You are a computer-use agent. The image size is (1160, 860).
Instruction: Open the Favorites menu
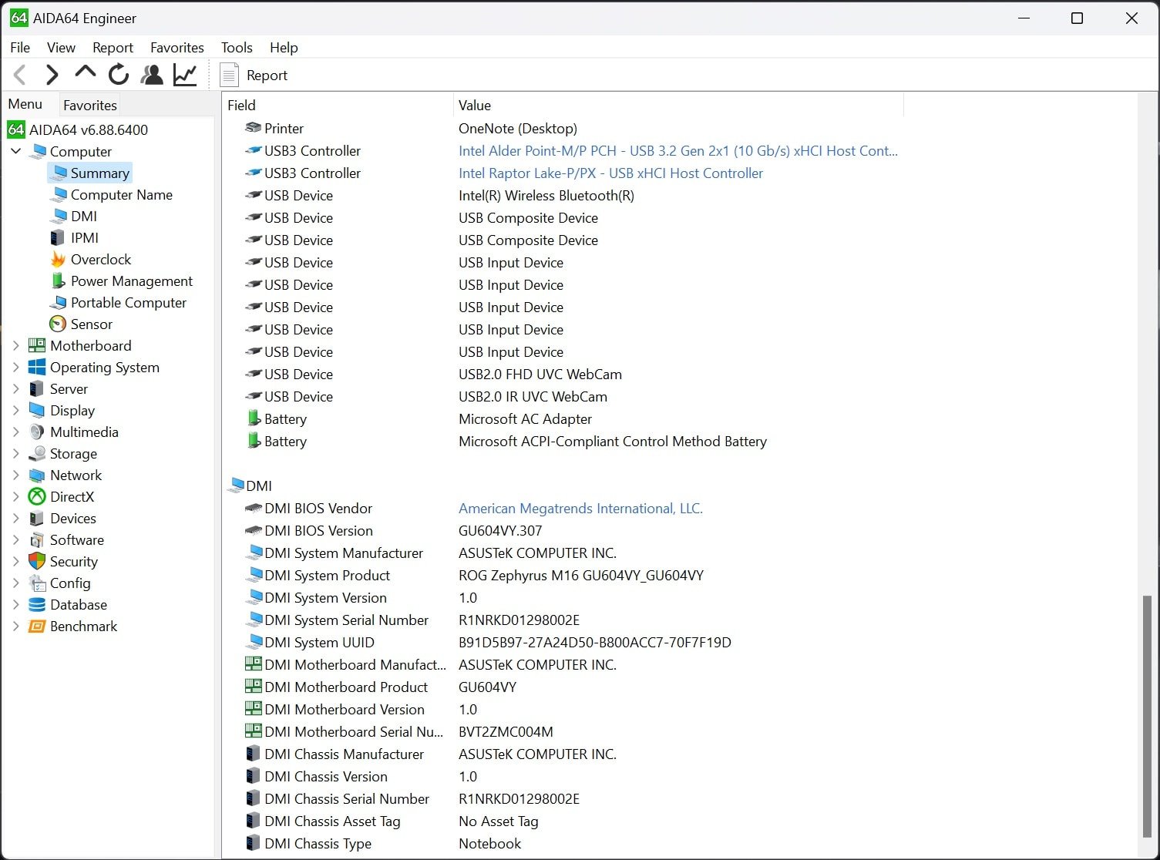pos(177,47)
